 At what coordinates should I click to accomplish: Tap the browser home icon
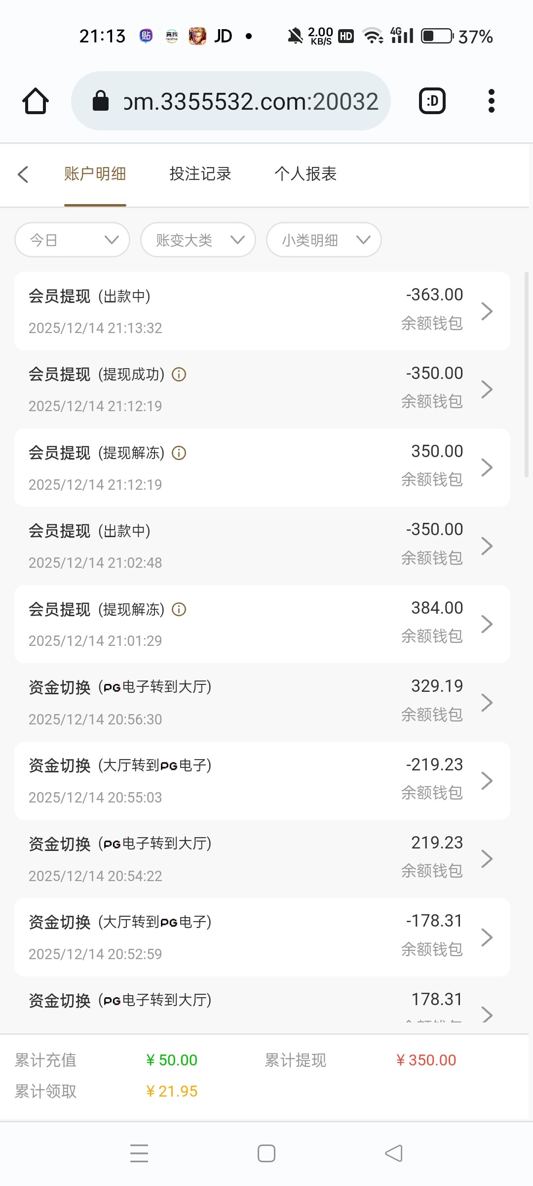[36, 101]
